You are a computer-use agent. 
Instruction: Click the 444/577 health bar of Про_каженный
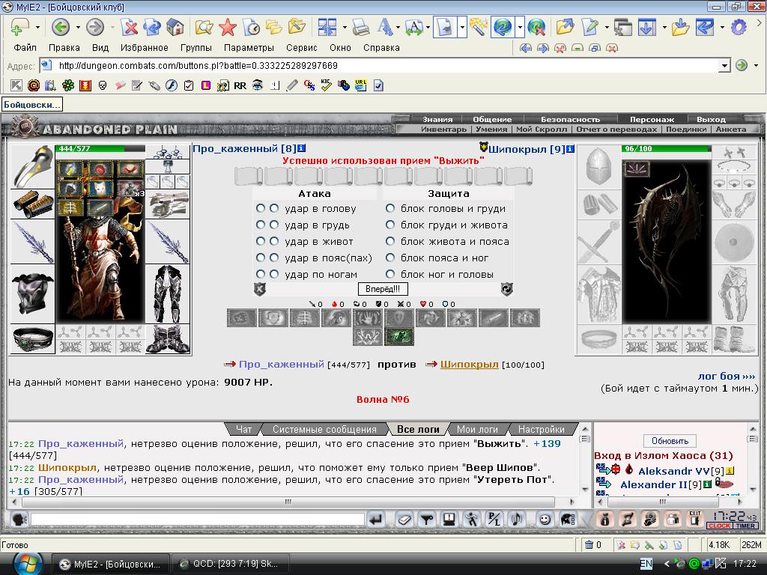pos(100,149)
